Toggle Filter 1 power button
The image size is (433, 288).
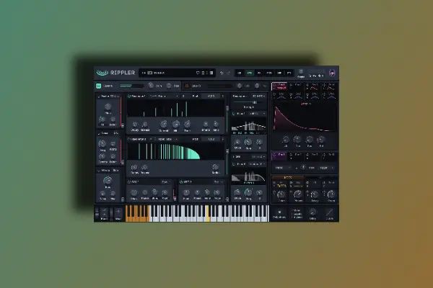(x=234, y=114)
